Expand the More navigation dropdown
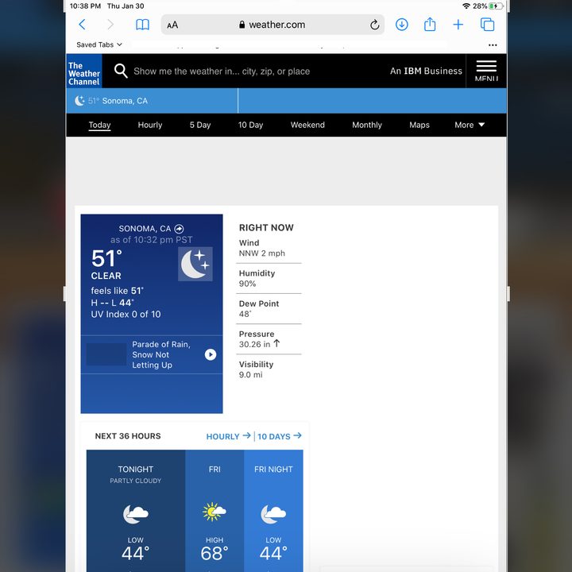The width and height of the screenshot is (572, 572). [x=470, y=125]
